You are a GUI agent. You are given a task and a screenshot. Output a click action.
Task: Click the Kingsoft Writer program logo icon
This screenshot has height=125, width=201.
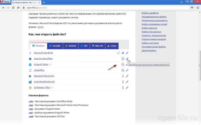pyautogui.click(x=30, y=65)
